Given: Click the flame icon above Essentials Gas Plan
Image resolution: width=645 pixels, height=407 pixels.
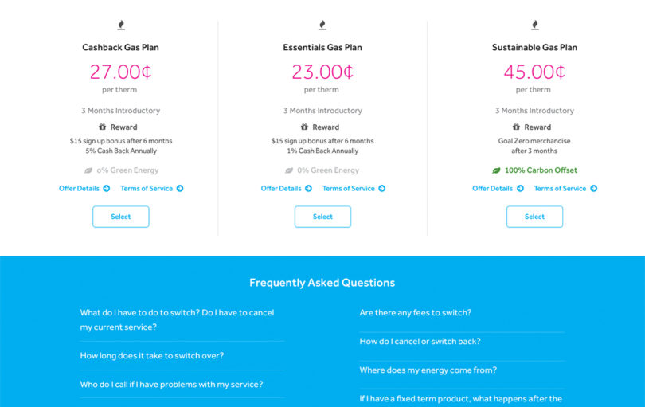Looking at the screenshot, I should tap(322, 25).
